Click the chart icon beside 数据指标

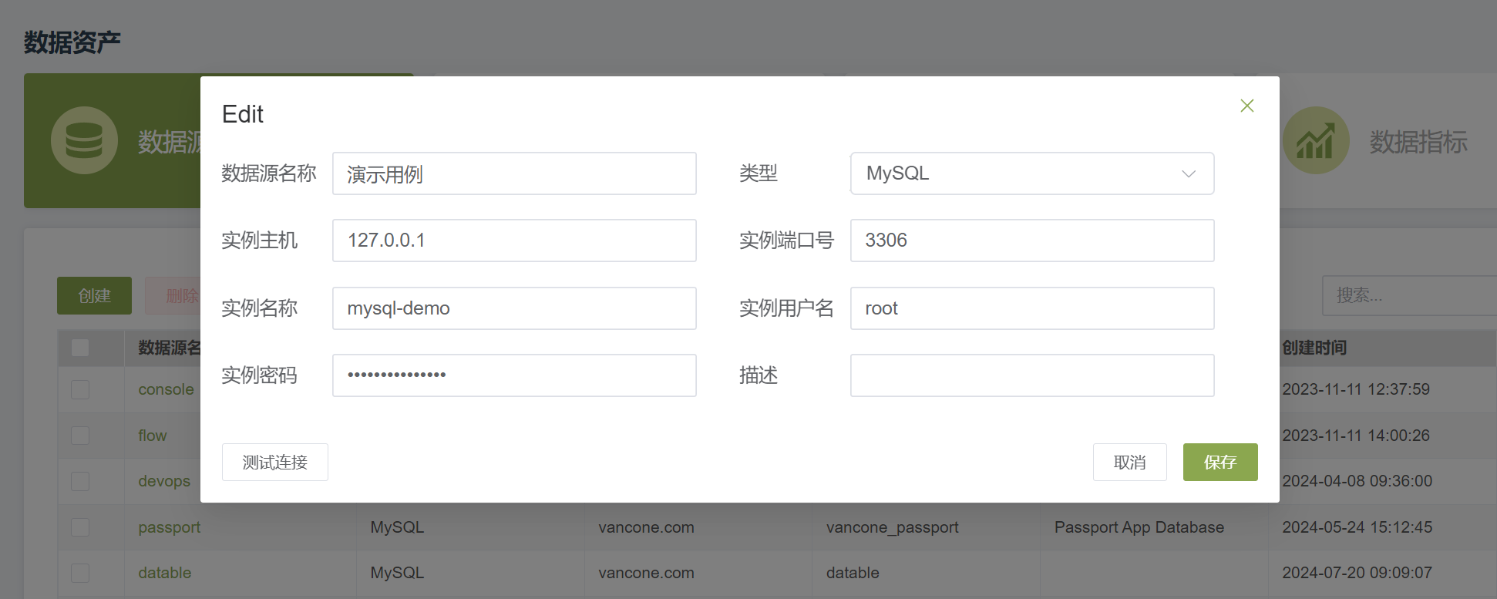click(1315, 140)
